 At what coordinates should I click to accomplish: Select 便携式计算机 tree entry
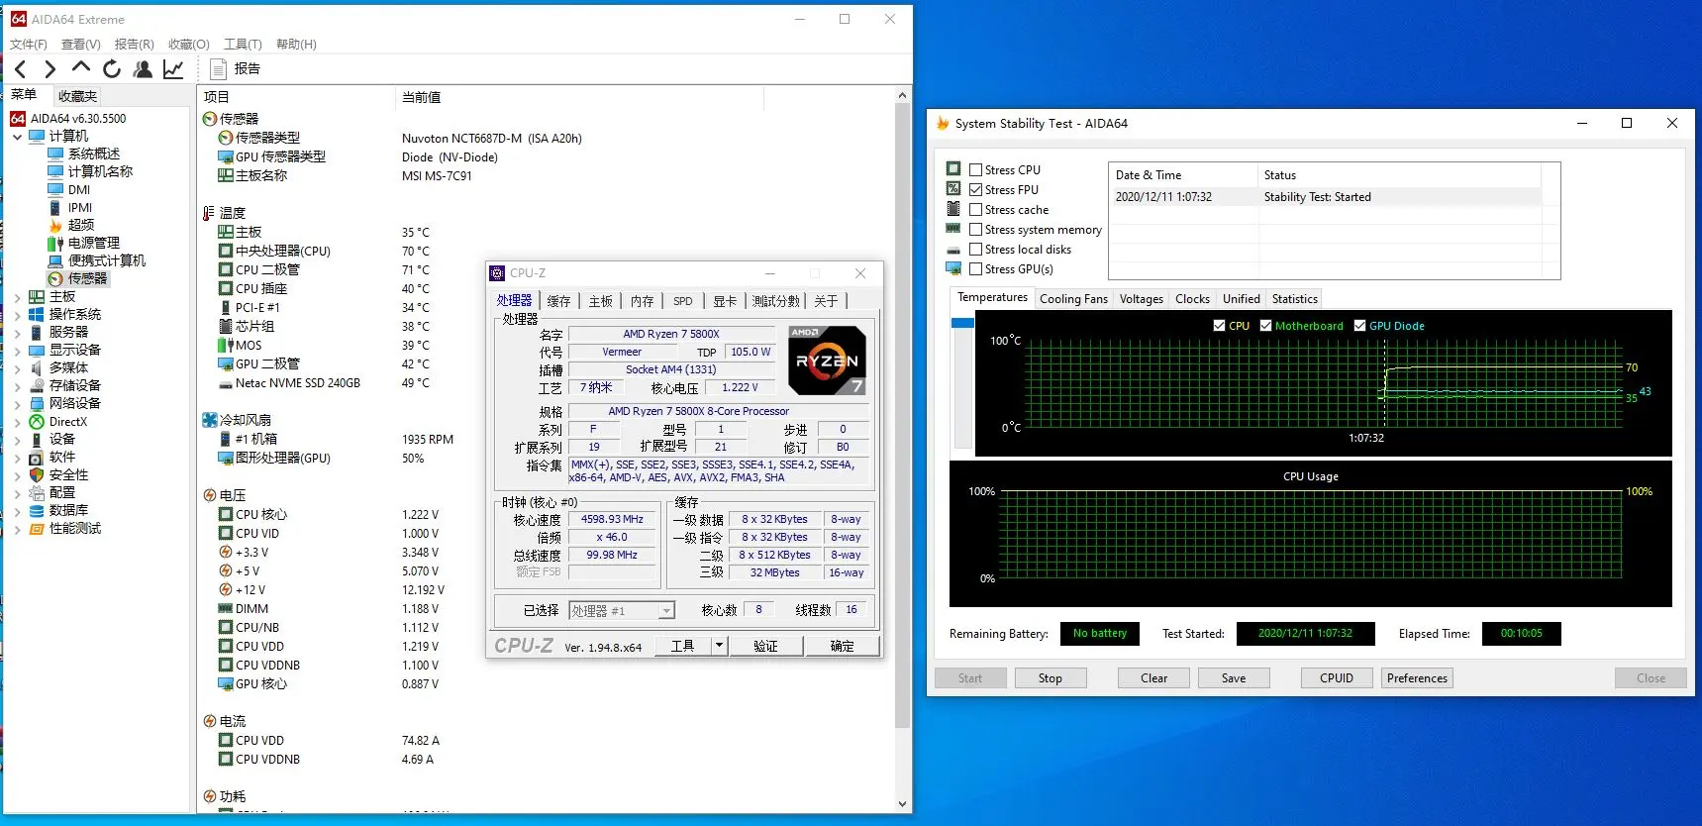click(x=106, y=260)
